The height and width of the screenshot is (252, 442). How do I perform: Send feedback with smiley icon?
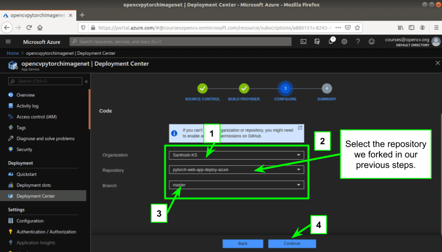[x=372, y=41]
